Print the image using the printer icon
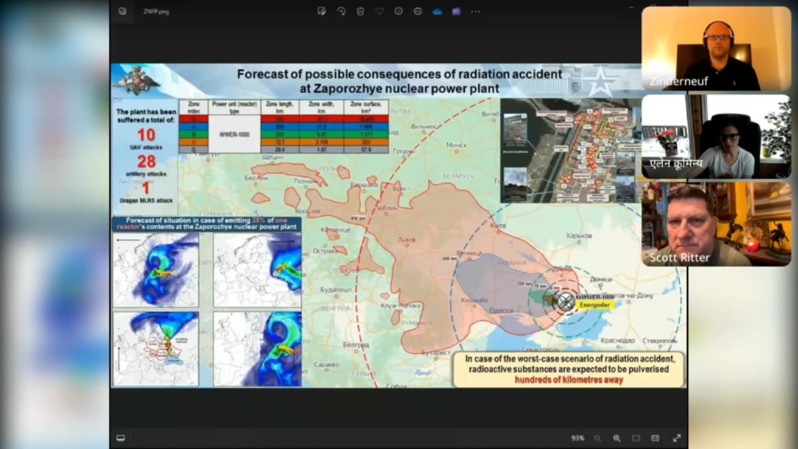 point(418,11)
